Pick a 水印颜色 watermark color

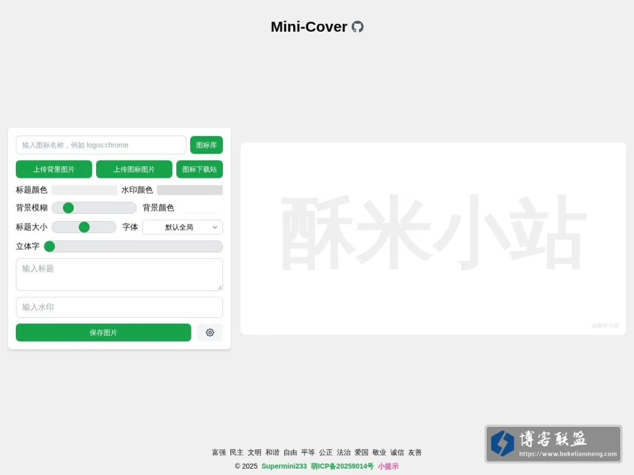tap(190, 190)
